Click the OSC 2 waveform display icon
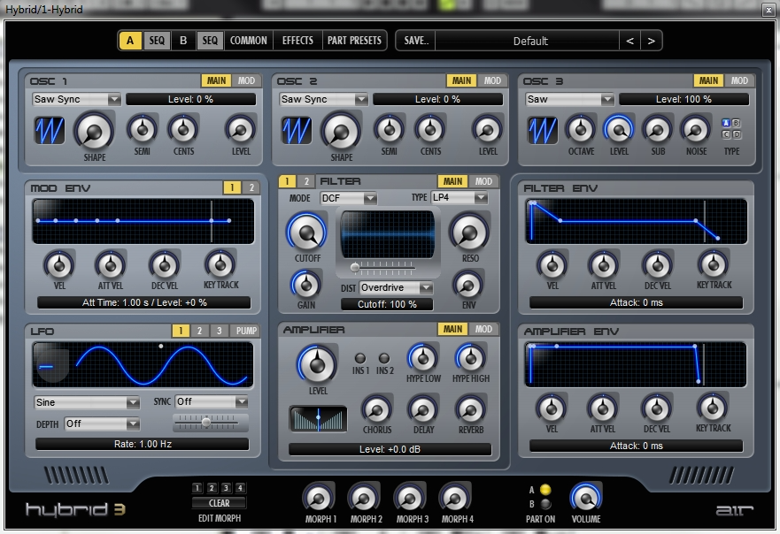The image size is (780, 534). [297, 131]
